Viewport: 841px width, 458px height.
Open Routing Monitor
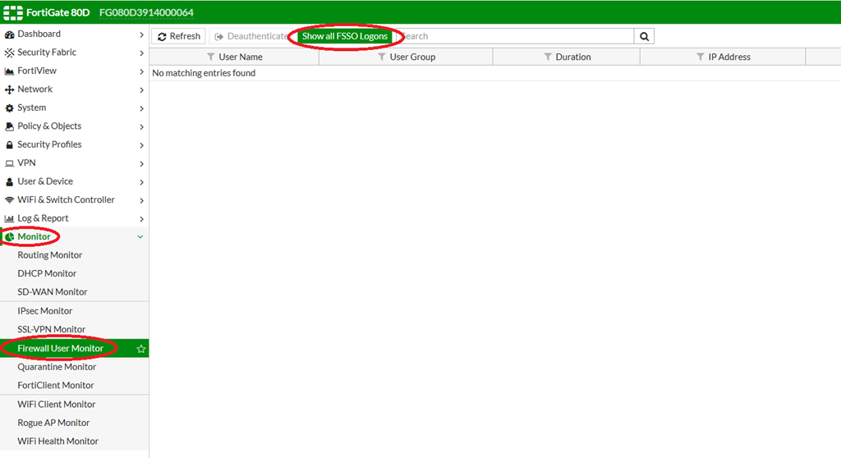click(50, 254)
